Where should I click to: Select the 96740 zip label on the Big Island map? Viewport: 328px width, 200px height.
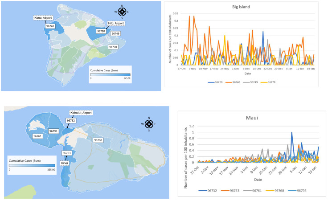[x=50, y=26]
